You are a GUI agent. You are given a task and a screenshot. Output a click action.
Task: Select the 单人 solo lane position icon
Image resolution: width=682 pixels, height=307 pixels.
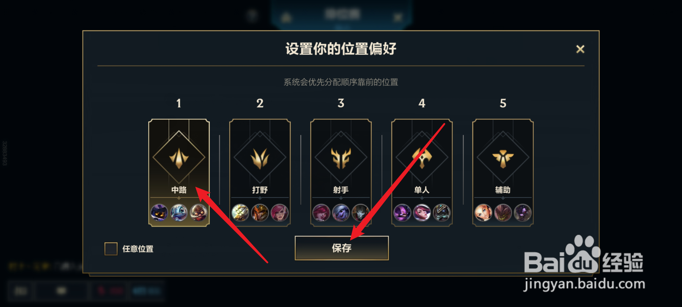(422, 158)
